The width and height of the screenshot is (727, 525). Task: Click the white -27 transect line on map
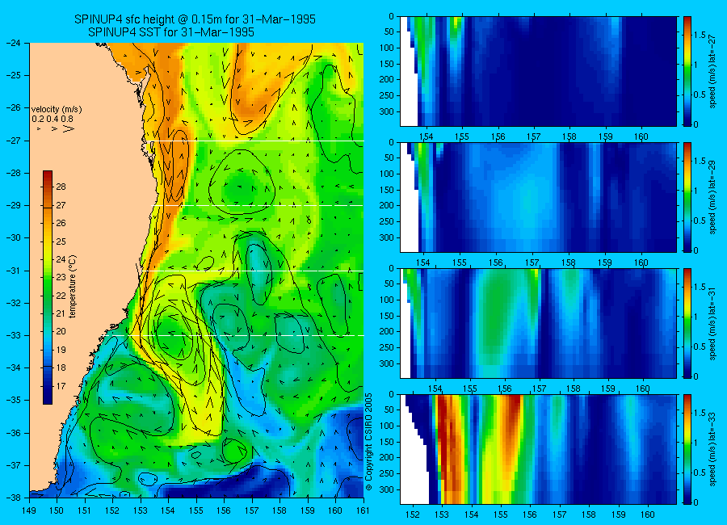(x=255, y=141)
